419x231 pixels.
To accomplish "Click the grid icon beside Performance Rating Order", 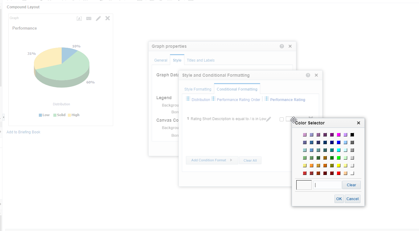I will [213, 99].
